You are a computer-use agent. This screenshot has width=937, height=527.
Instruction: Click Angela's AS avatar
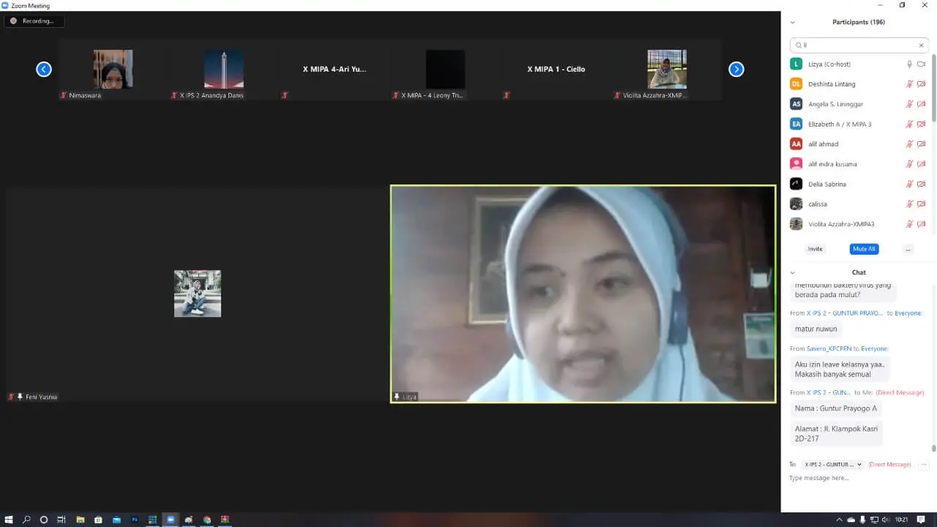[796, 104]
